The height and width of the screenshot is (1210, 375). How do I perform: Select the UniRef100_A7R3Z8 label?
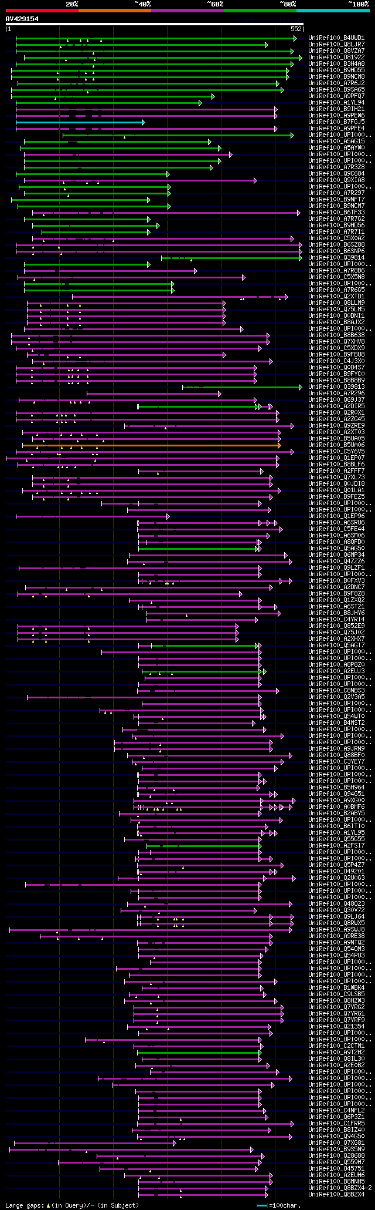tap(336, 167)
